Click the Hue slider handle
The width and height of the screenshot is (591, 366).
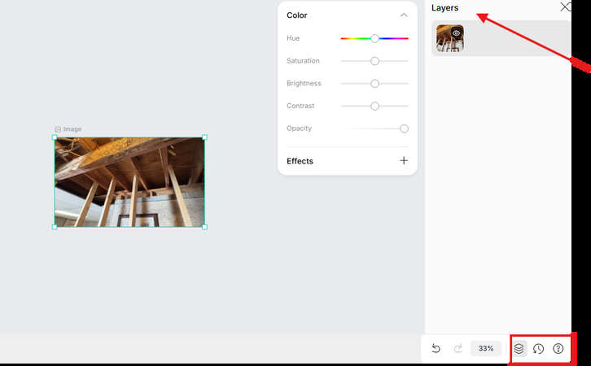point(374,38)
